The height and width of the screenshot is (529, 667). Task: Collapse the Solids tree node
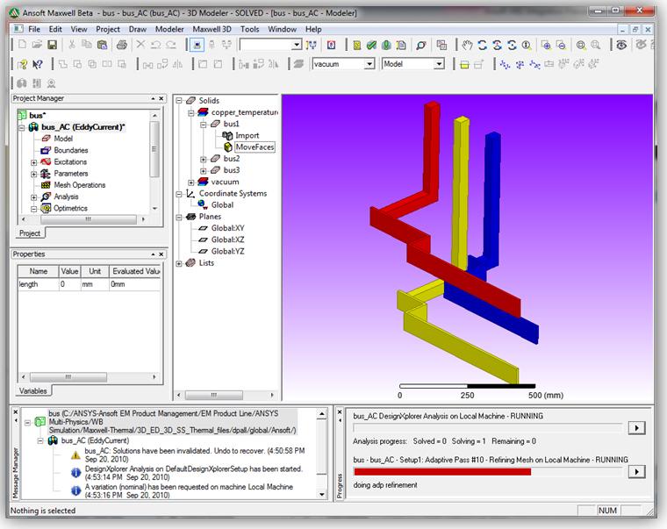click(179, 101)
